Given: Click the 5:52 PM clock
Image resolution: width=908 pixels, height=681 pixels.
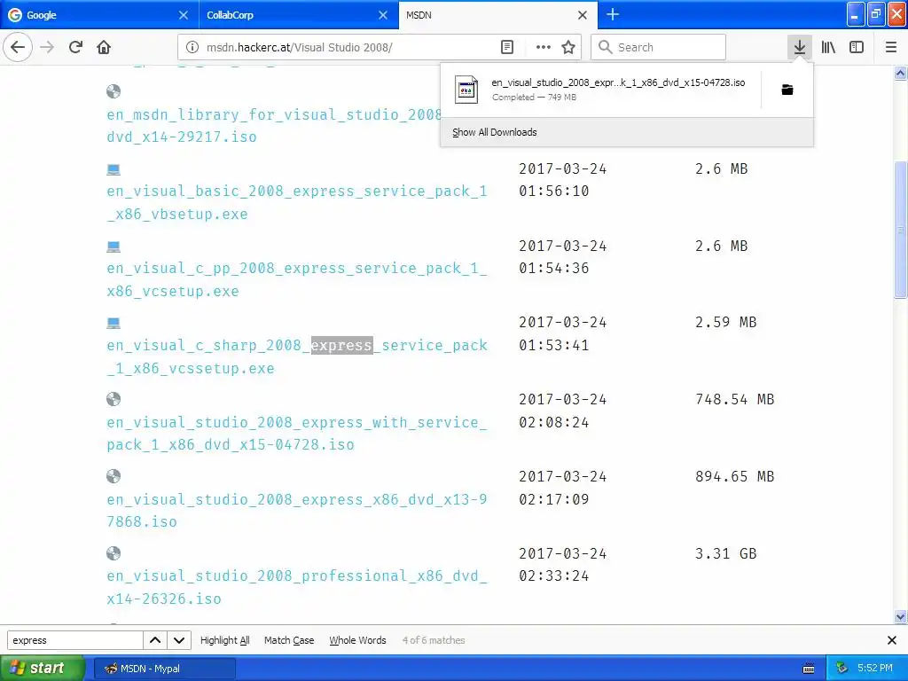Looking at the screenshot, I should [874, 669].
